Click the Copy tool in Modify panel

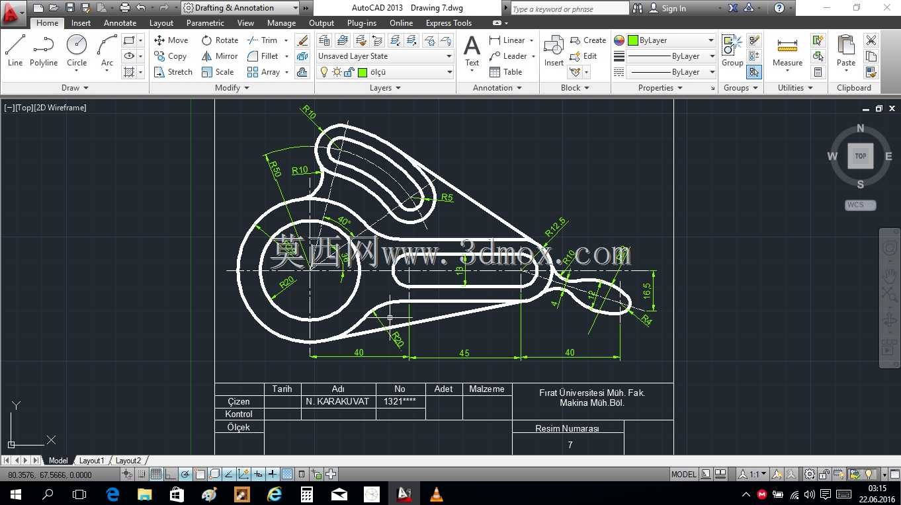pos(171,56)
